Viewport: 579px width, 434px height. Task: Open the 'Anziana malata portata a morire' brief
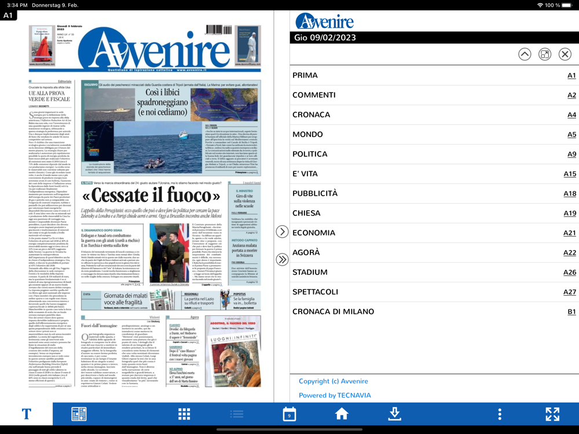[244, 250]
